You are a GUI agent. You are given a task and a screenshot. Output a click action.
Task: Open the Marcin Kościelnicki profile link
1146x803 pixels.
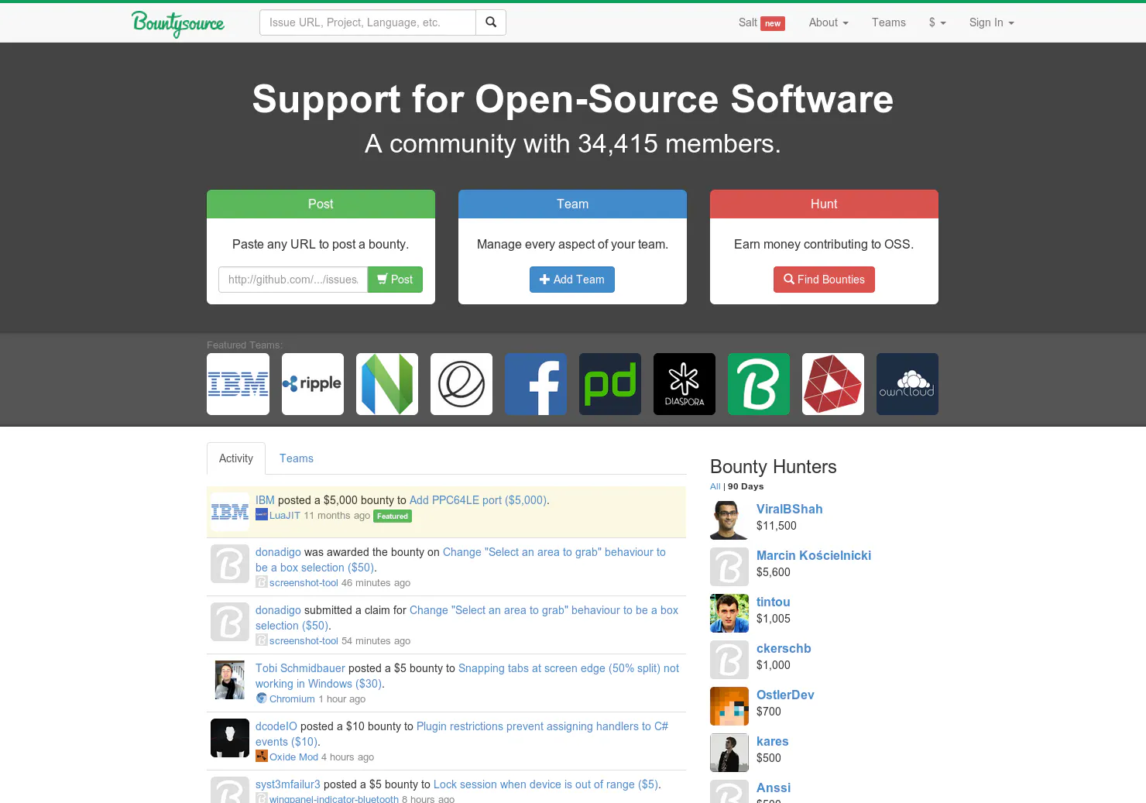[813, 555]
